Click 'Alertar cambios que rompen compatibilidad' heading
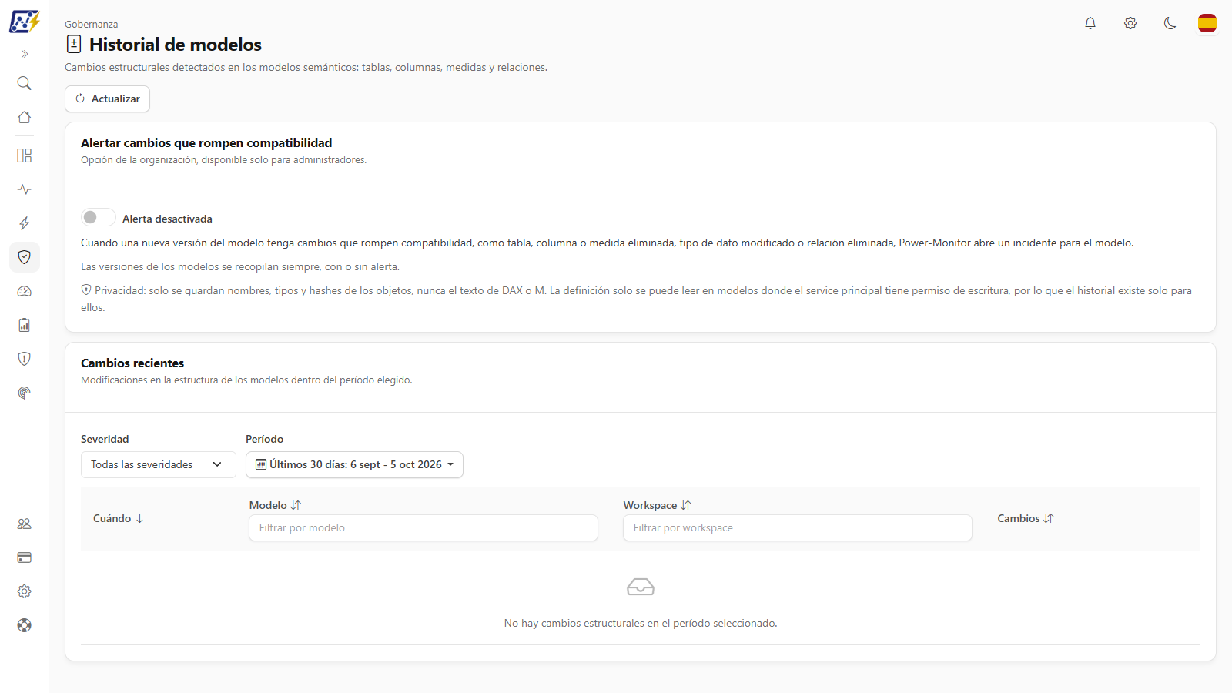 206,142
